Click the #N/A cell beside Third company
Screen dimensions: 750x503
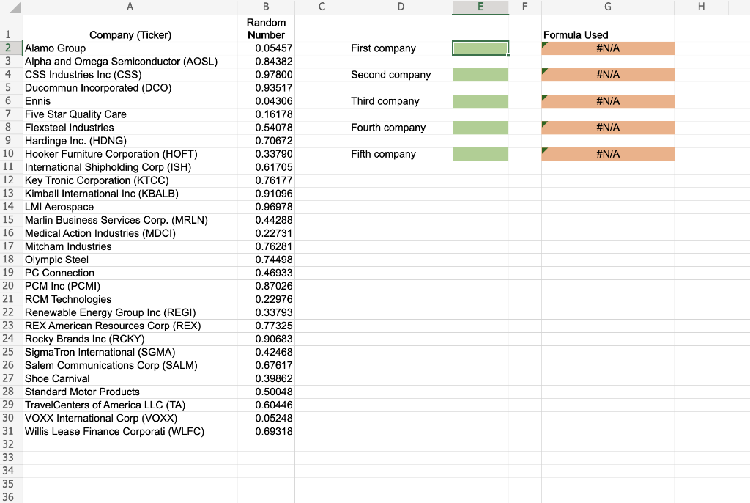coord(608,101)
